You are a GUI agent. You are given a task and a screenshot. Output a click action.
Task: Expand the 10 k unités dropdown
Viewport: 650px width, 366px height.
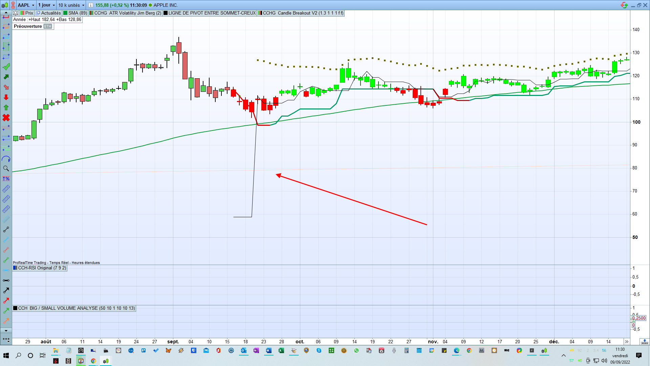pyautogui.click(x=71, y=5)
